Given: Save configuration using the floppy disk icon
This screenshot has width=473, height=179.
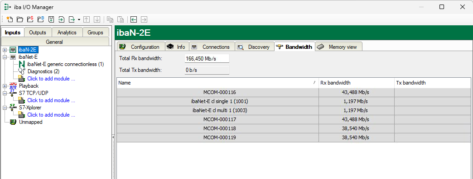Looking at the screenshot, I should 51,19.
